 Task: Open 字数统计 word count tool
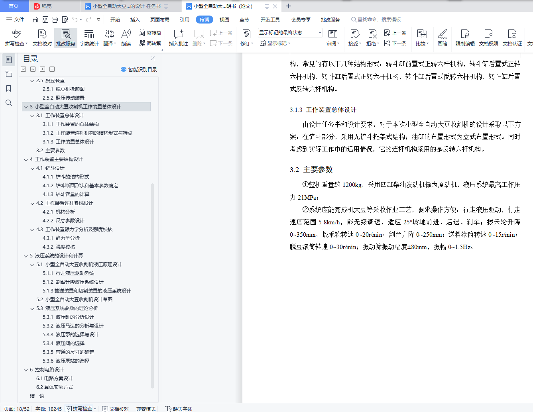(89, 38)
